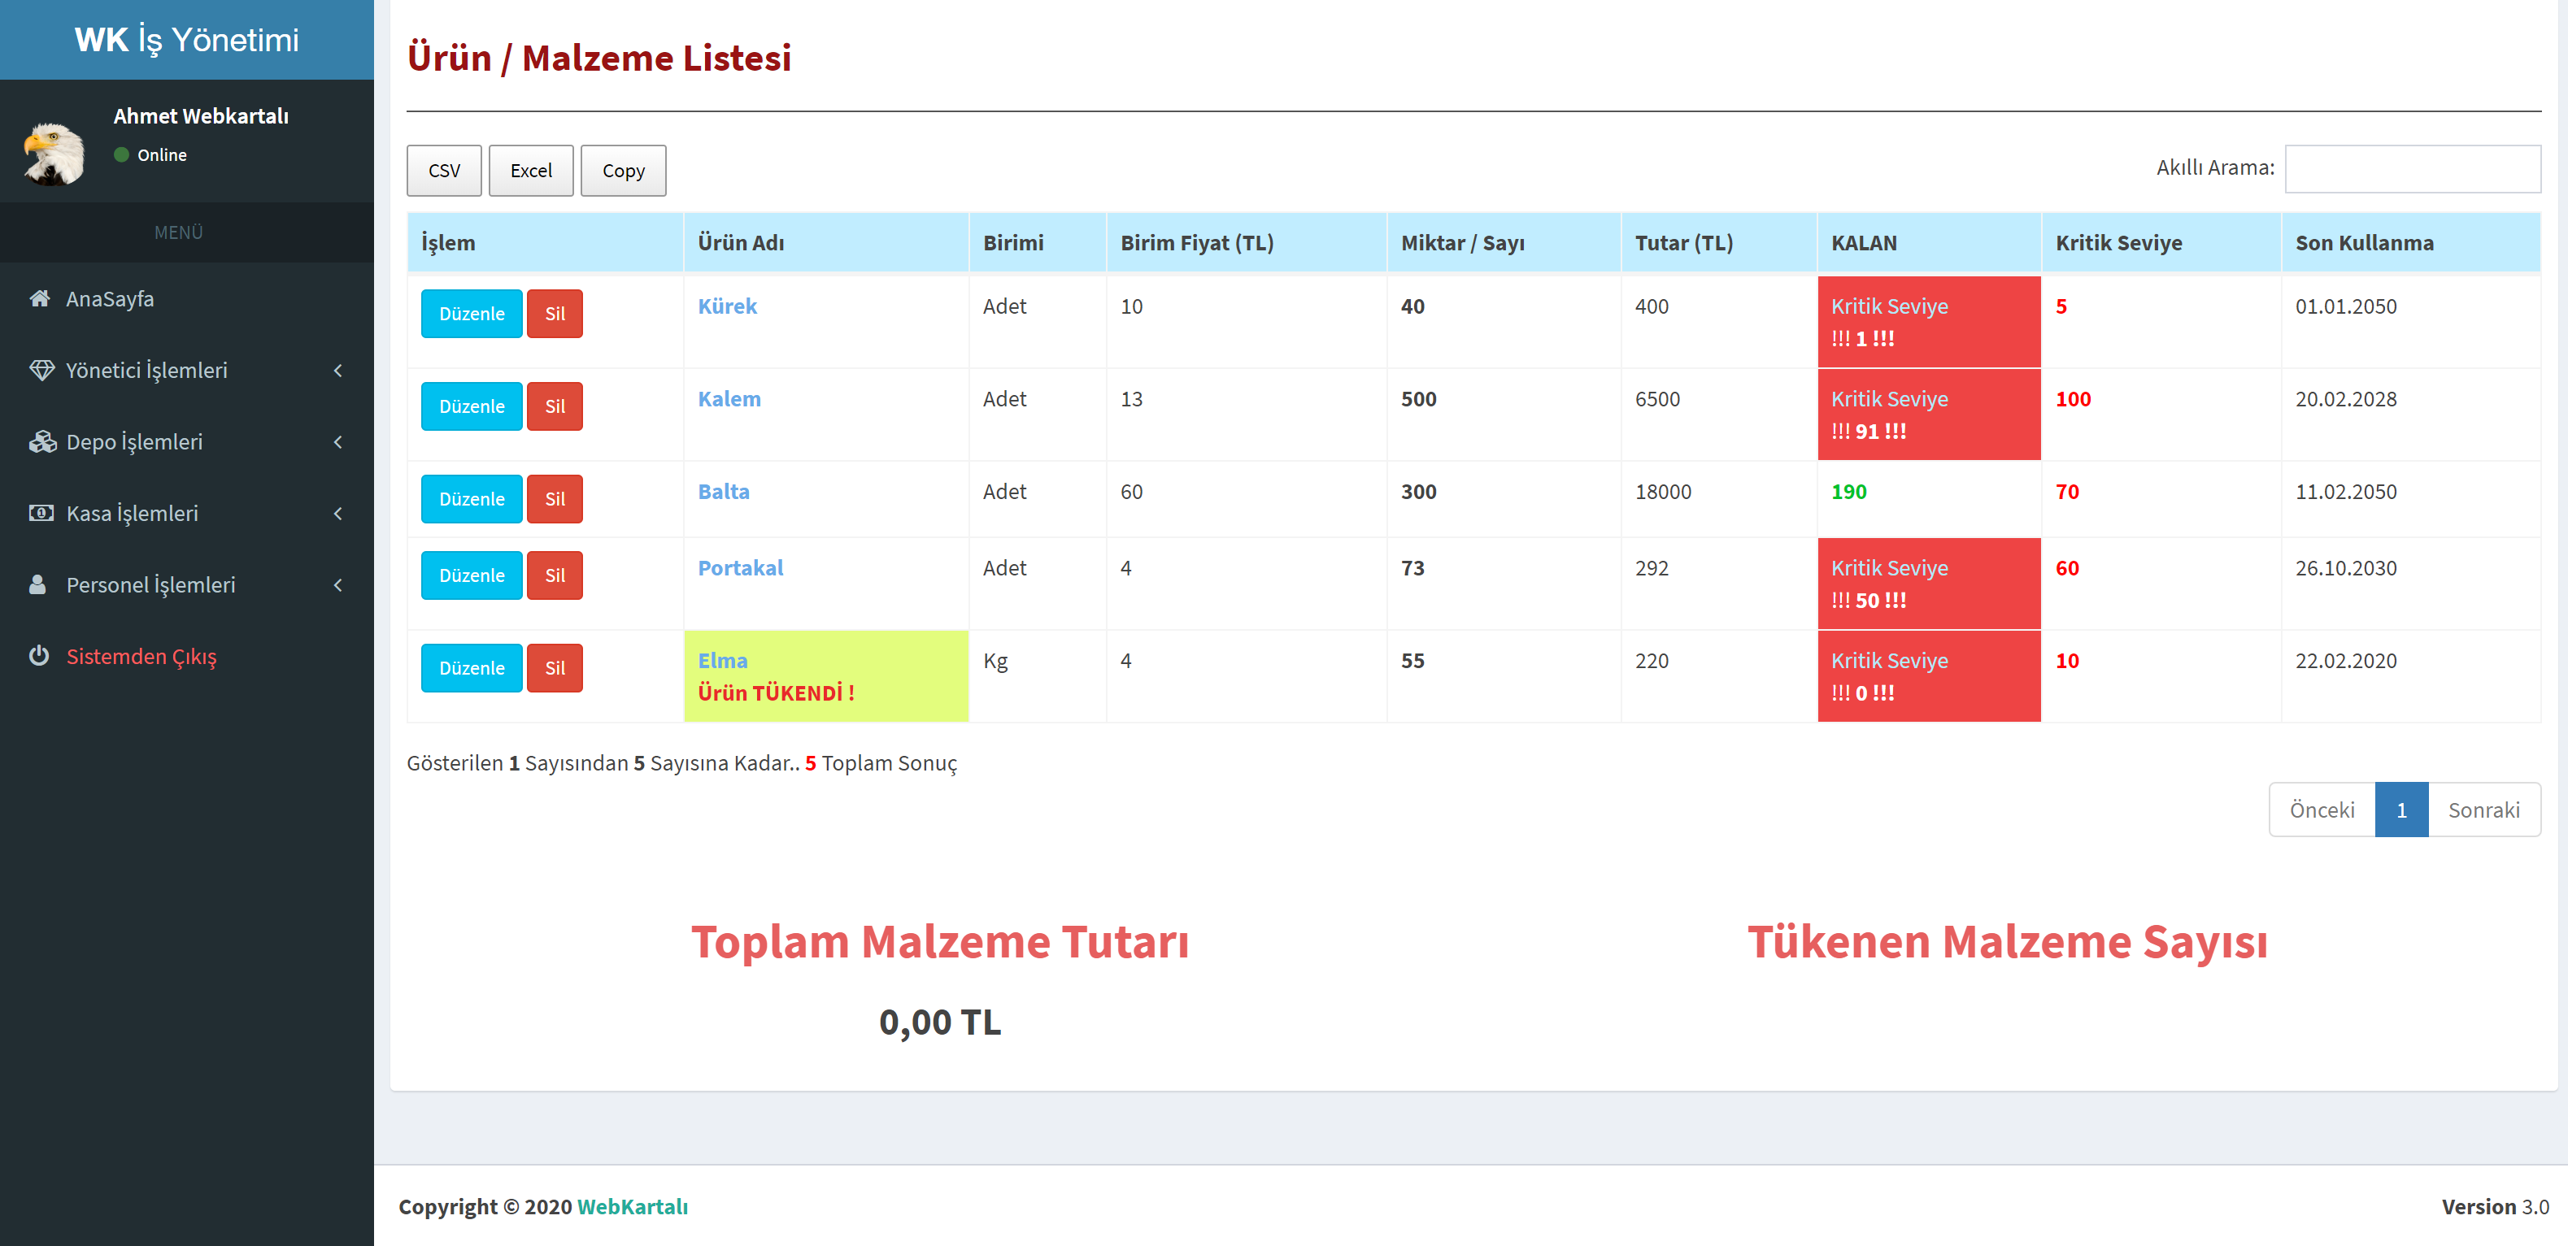The width and height of the screenshot is (2568, 1246).
Task: Click the home icon next to AnaSayfa
Action: pos(40,299)
